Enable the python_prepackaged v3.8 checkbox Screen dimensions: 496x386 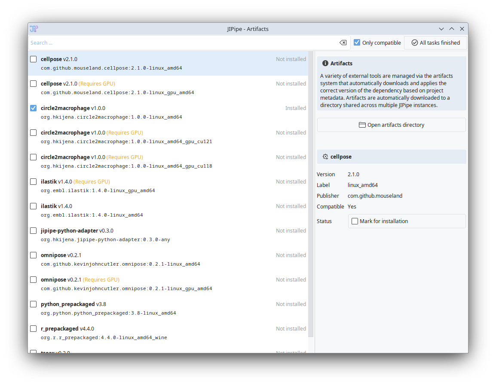33,304
